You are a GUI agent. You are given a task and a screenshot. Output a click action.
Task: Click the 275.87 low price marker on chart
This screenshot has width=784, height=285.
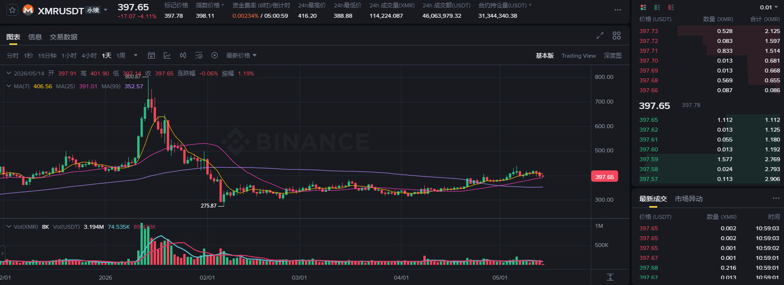pos(209,206)
